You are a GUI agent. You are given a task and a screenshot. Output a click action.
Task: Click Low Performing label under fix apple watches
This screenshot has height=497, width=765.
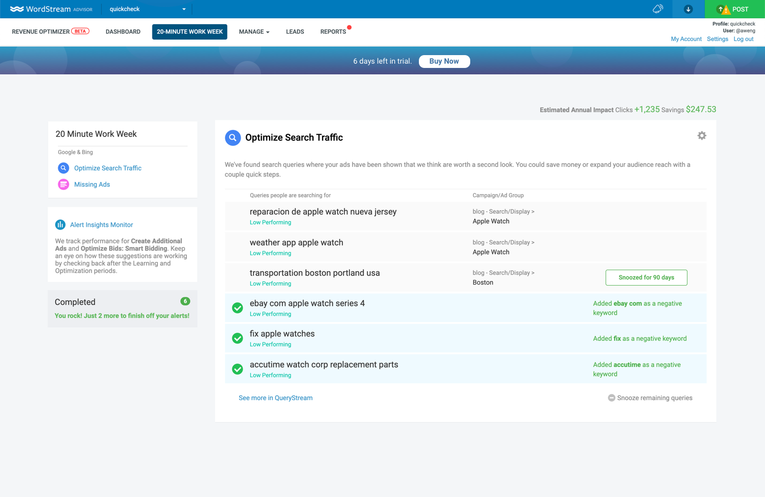pyautogui.click(x=270, y=345)
